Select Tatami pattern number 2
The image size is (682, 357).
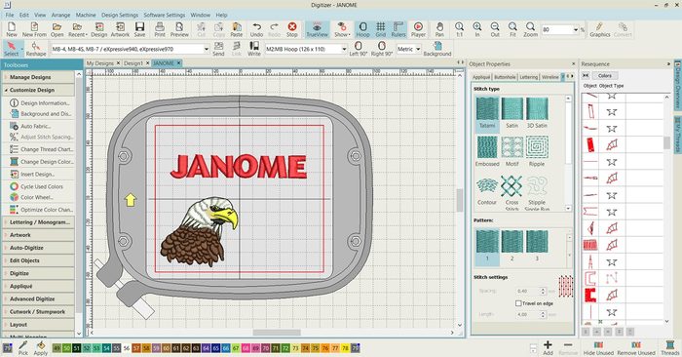[511, 246]
